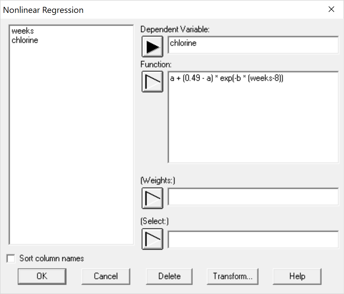Click the Function field transfer arrow

click(152, 82)
